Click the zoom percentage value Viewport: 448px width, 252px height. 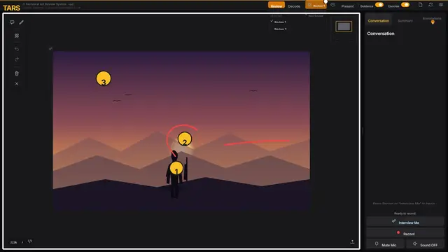pos(13,242)
